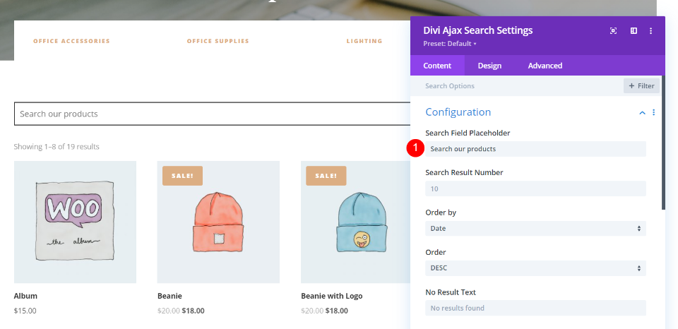Snap settings panel to sidebar icon
678x329 pixels.
click(x=634, y=31)
